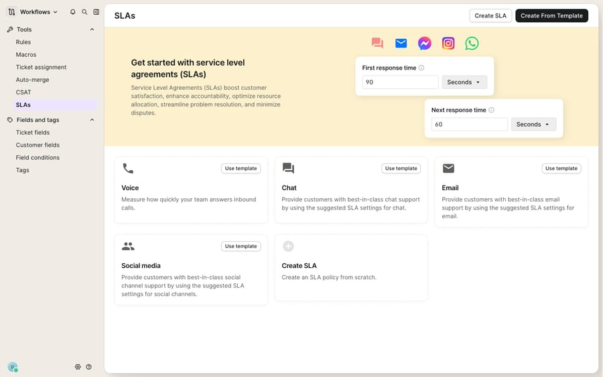Viewport: 603px width, 377px height.
Task: Click the Fields and tags icon
Action: (x=10, y=120)
